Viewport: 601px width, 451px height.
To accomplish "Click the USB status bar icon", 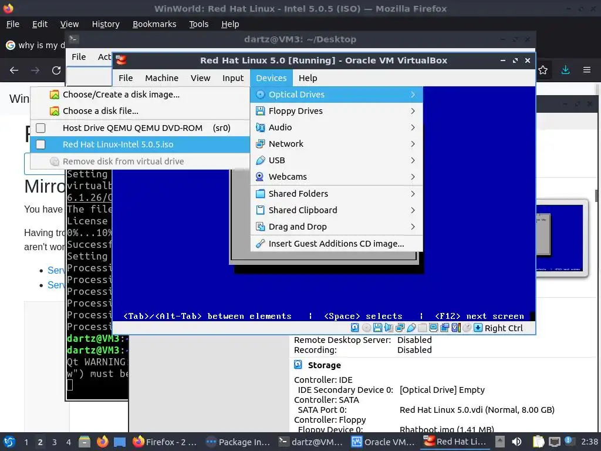I will point(411,328).
